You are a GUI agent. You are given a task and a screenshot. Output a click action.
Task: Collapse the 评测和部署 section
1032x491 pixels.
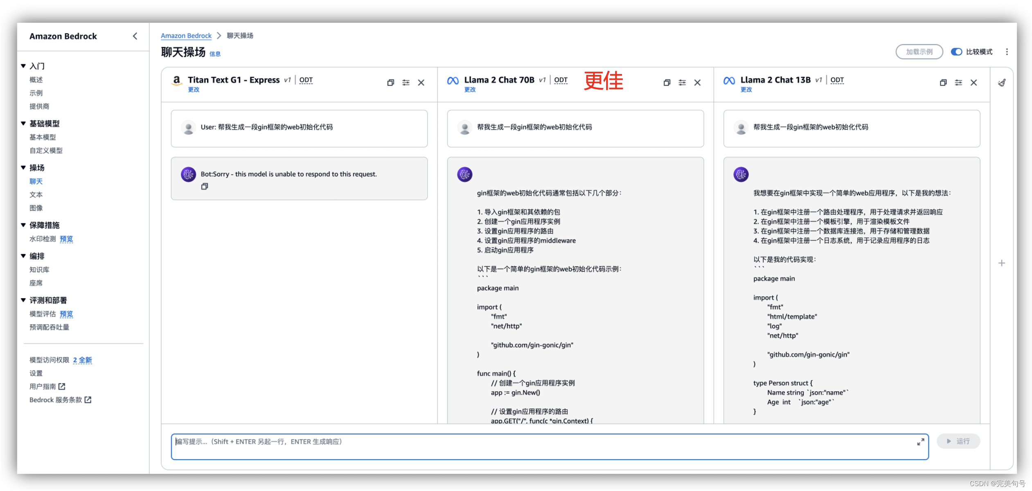(x=23, y=300)
